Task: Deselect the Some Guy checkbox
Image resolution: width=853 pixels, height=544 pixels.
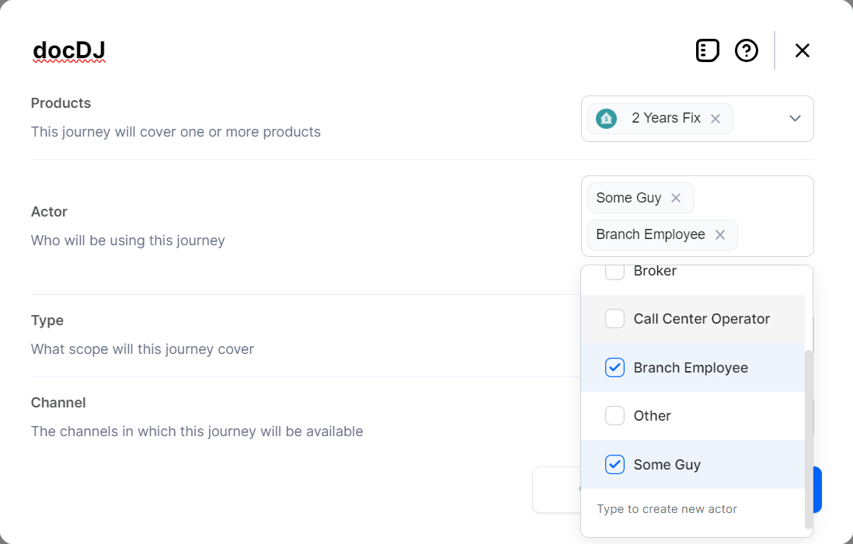Action: [615, 465]
